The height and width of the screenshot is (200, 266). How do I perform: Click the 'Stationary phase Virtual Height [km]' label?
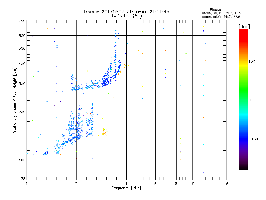click(14, 100)
